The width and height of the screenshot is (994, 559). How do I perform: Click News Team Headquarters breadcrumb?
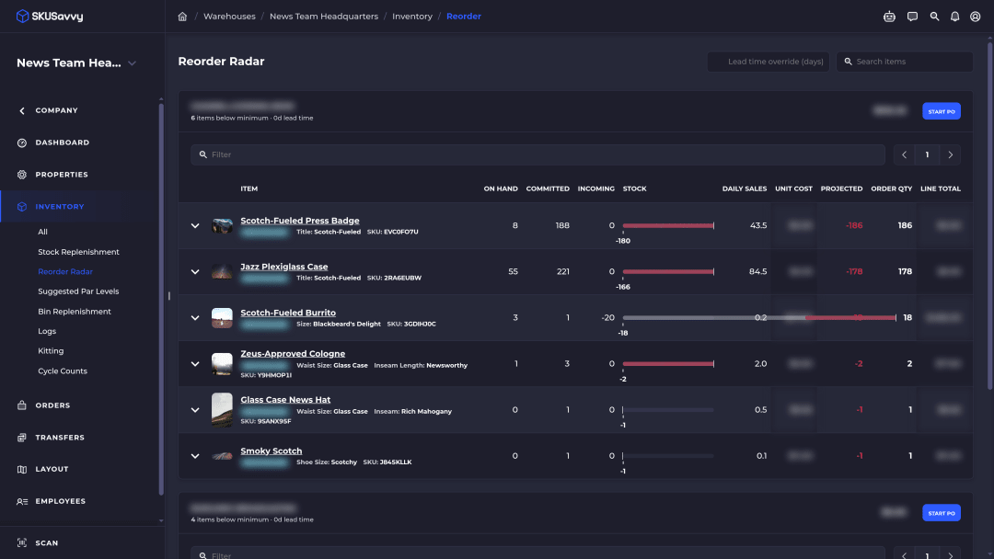pyautogui.click(x=324, y=17)
